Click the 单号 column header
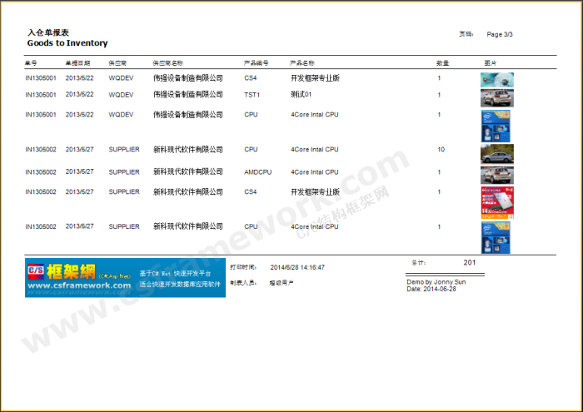The width and height of the screenshot is (583, 412). pos(31,63)
